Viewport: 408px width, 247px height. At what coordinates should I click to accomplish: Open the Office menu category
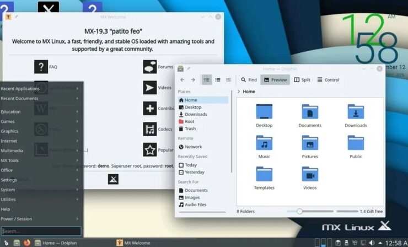pyautogui.click(x=41, y=170)
